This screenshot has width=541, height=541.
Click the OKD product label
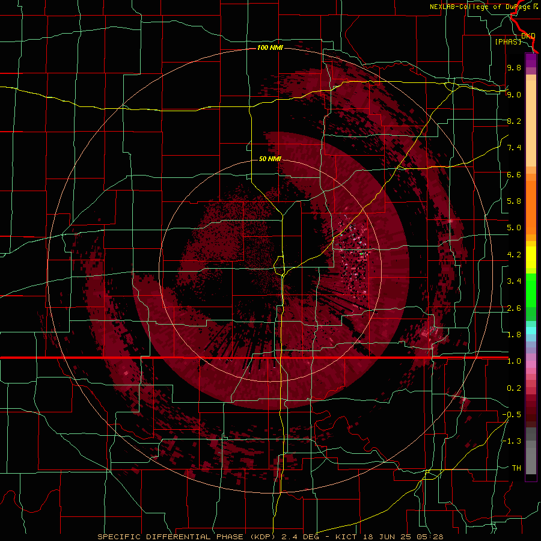coord(528,35)
